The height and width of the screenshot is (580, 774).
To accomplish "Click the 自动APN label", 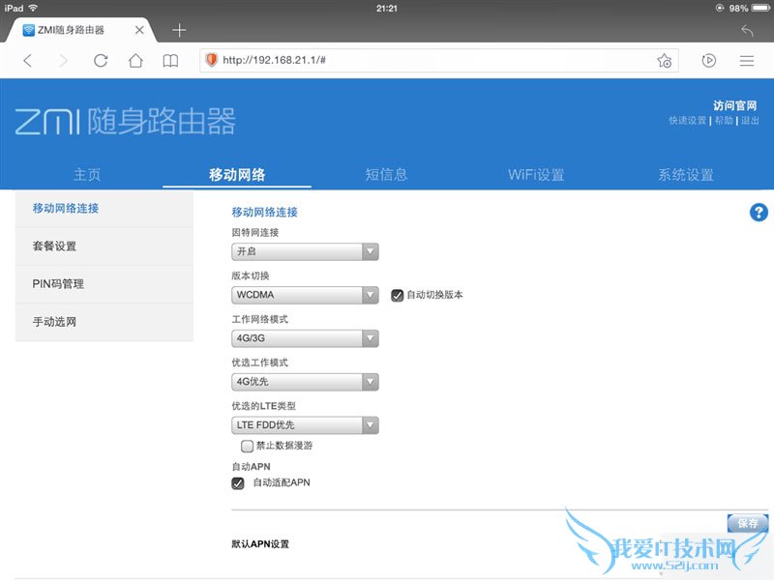I will click(x=252, y=467).
